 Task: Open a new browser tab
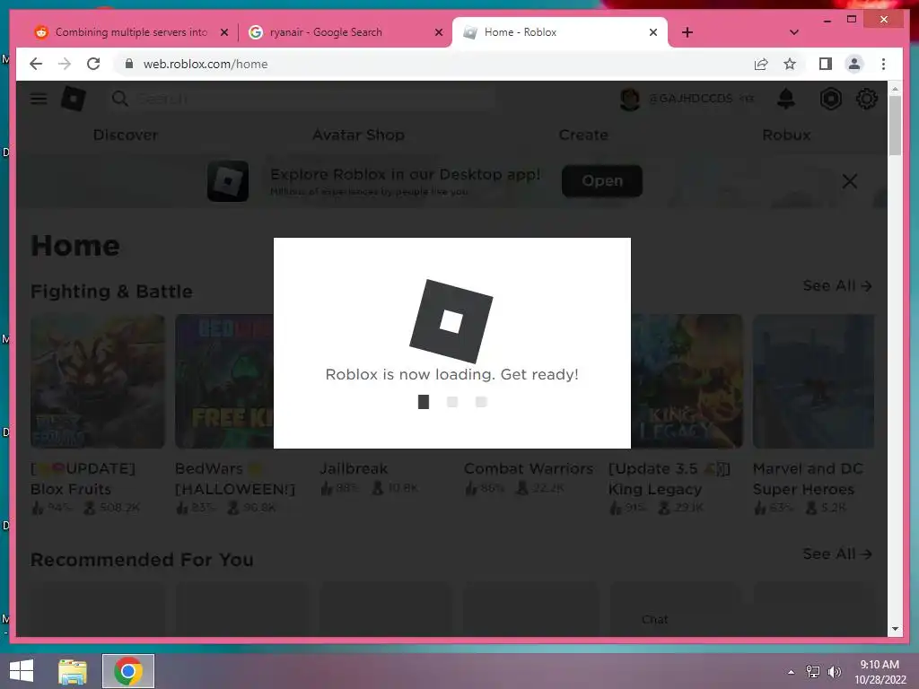687,32
